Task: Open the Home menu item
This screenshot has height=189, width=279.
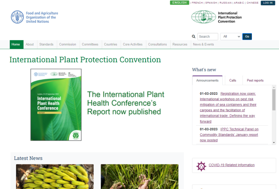Action: [x=16, y=44]
